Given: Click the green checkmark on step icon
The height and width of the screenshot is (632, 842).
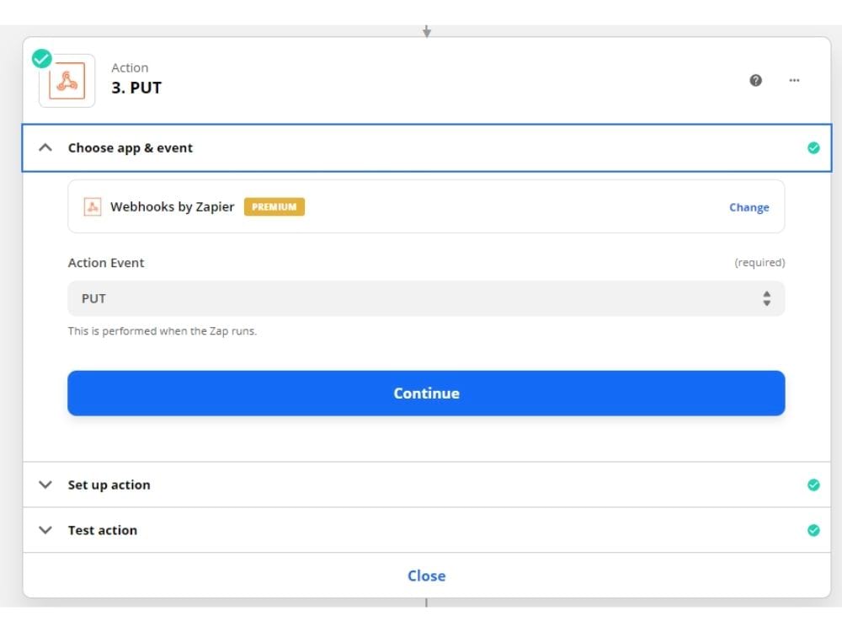Looking at the screenshot, I should pyautogui.click(x=42, y=59).
